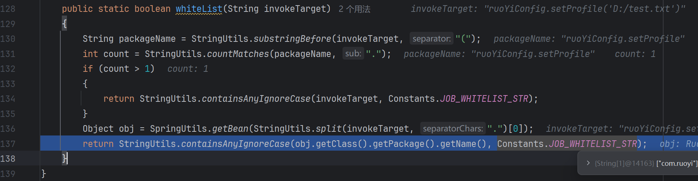This screenshot has width=698, height=181.
Task: Select JOB_WHITELIST_STR constant on line 134
Action: tap(484, 99)
